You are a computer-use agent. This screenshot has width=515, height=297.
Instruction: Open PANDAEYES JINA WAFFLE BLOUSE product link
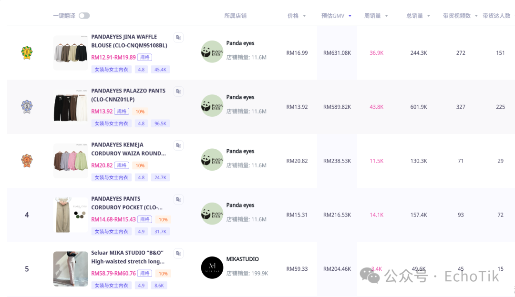pyautogui.click(x=124, y=41)
